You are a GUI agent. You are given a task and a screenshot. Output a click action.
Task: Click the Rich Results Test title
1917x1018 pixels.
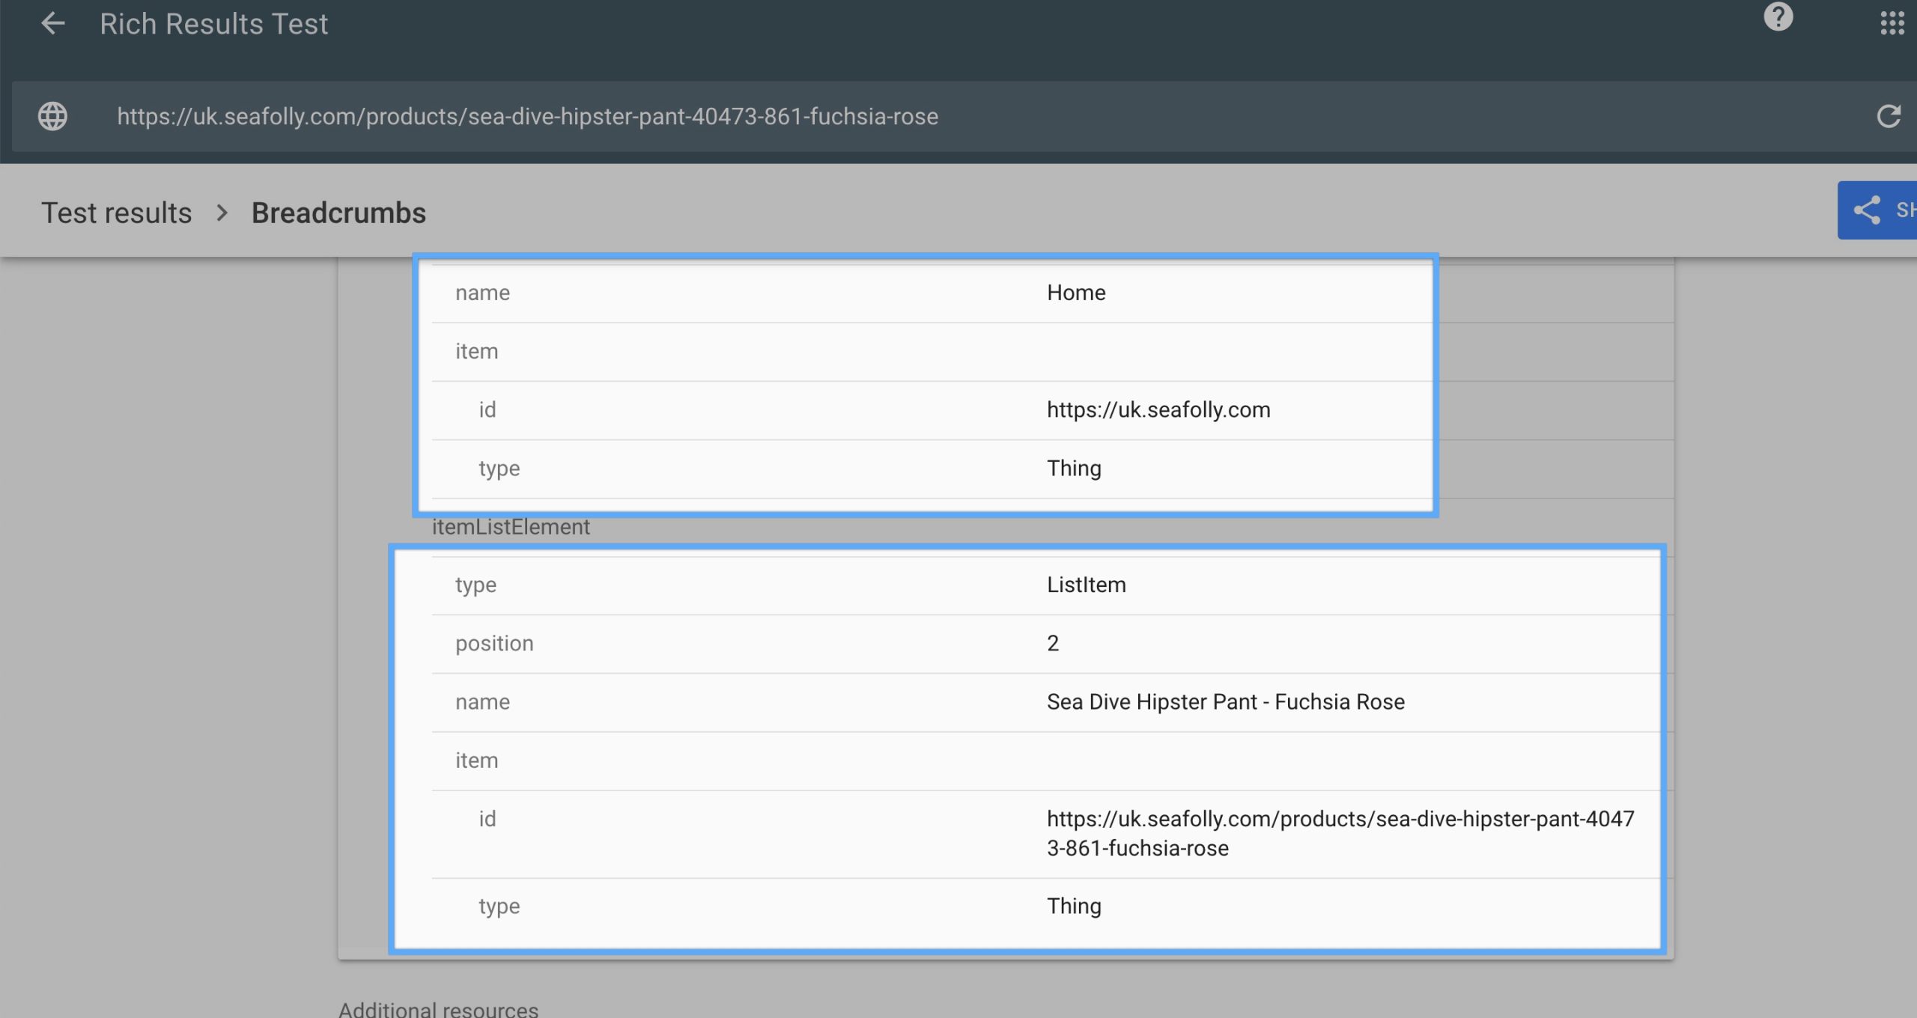click(214, 24)
